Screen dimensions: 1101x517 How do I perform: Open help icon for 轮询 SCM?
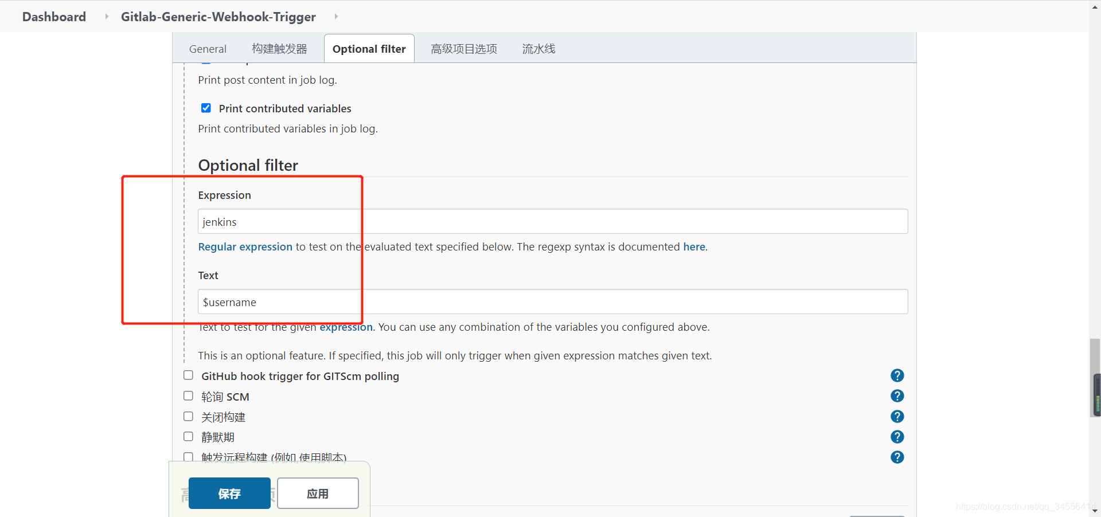coord(897,396)
